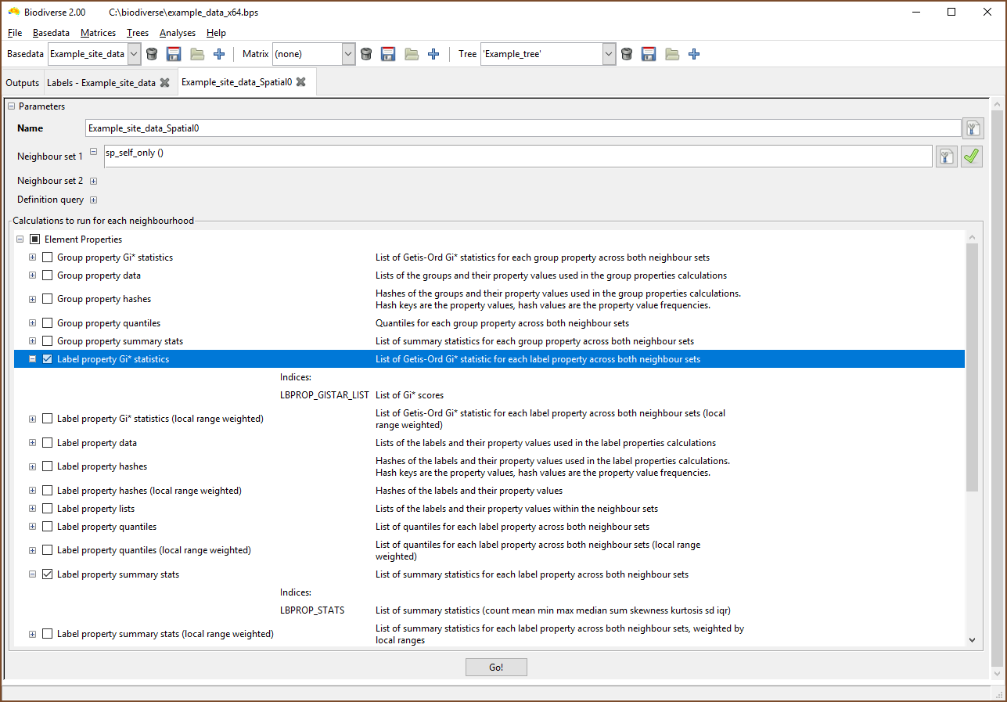This screenshot has width=1007, height=702.
Task: Switch to the Outputs tab
Action: [x=22, y=81]
